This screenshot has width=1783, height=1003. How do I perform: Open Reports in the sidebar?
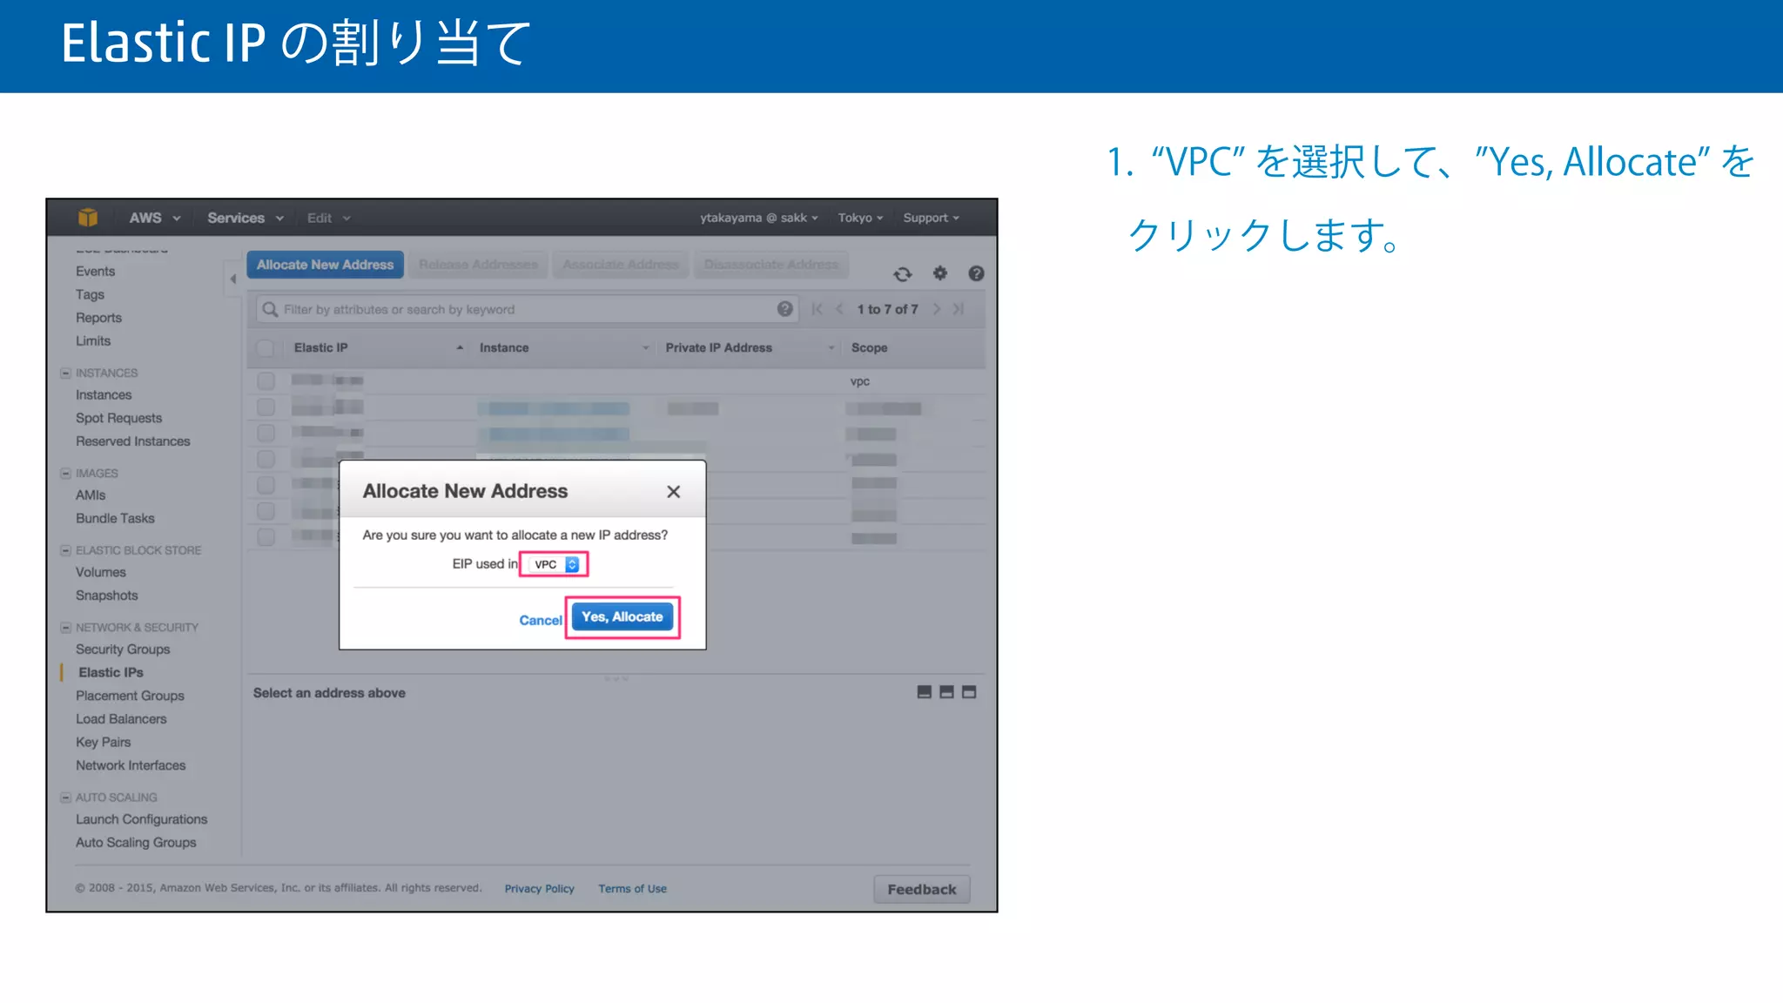pyautogui.click(x=98, y=318)
